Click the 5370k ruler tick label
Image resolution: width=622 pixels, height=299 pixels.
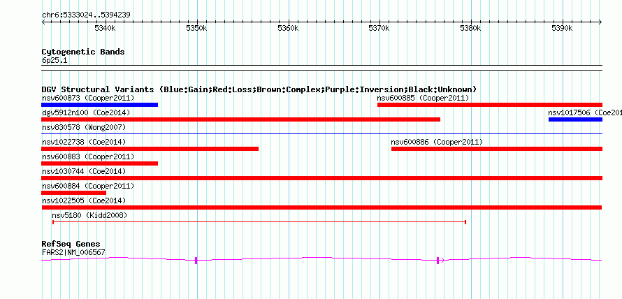(379, 29)
